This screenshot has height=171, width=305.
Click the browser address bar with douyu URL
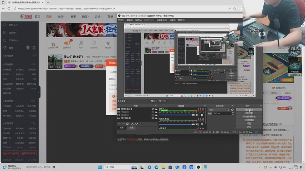click(x=120, y=8)
